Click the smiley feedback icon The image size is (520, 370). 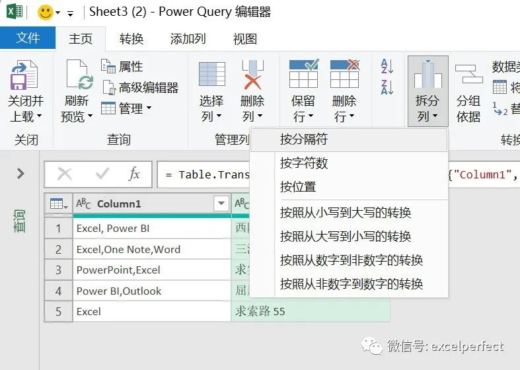pyautogui.click(x=45, y=13)
